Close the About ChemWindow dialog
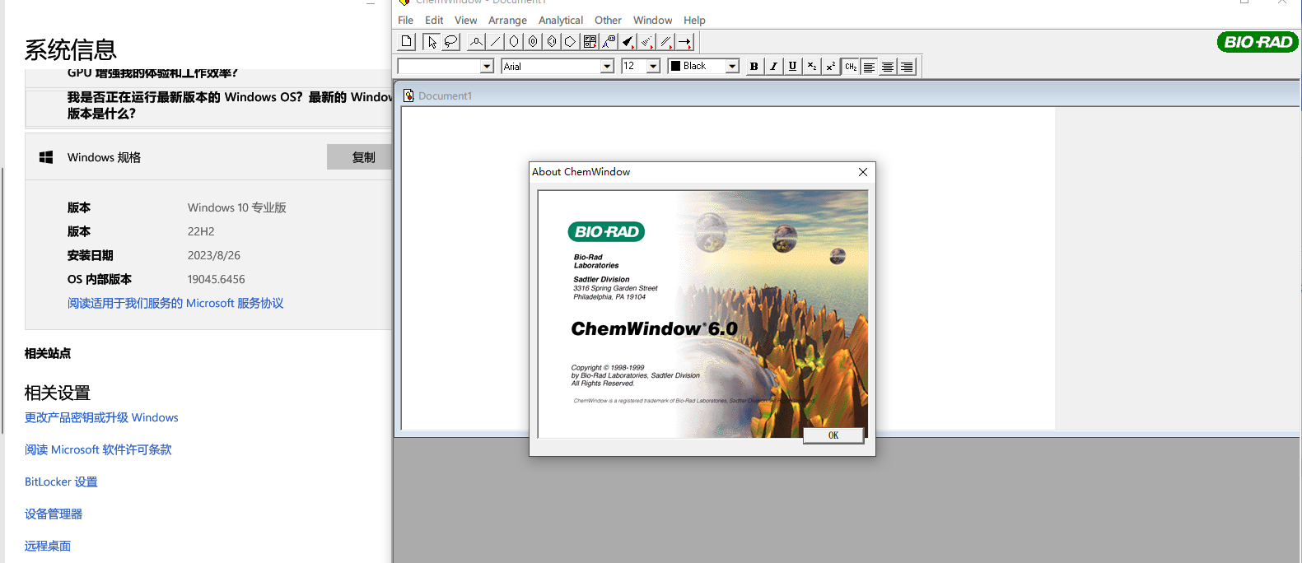This screenshot has width=1302, height=563. coord(863,172)
